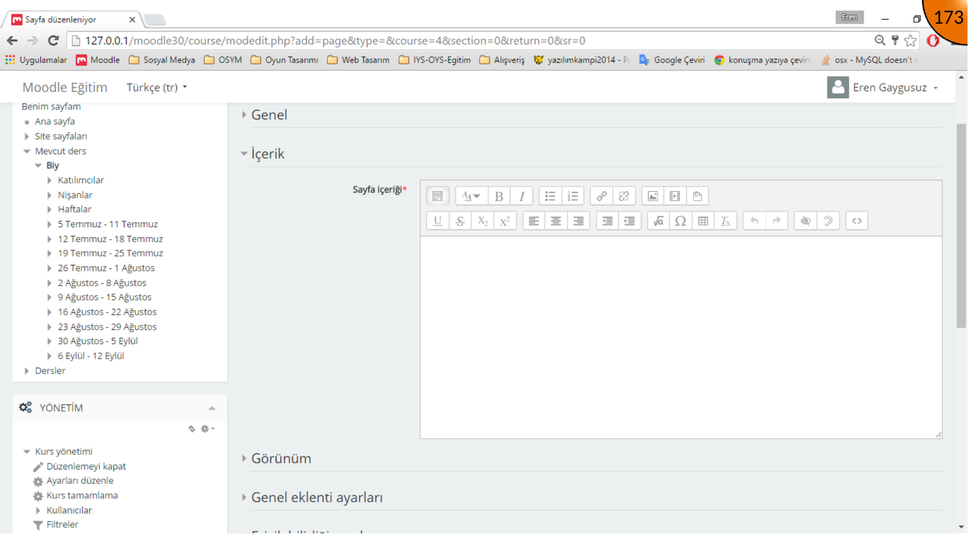
Task: Insert an ordered numbered list
Action: click(x=573, y=196)
